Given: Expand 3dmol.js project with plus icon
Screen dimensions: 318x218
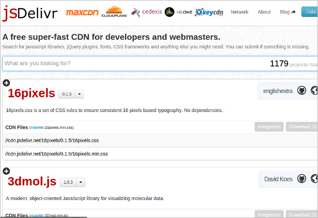Looking at the screenshot, I should 7,171.
